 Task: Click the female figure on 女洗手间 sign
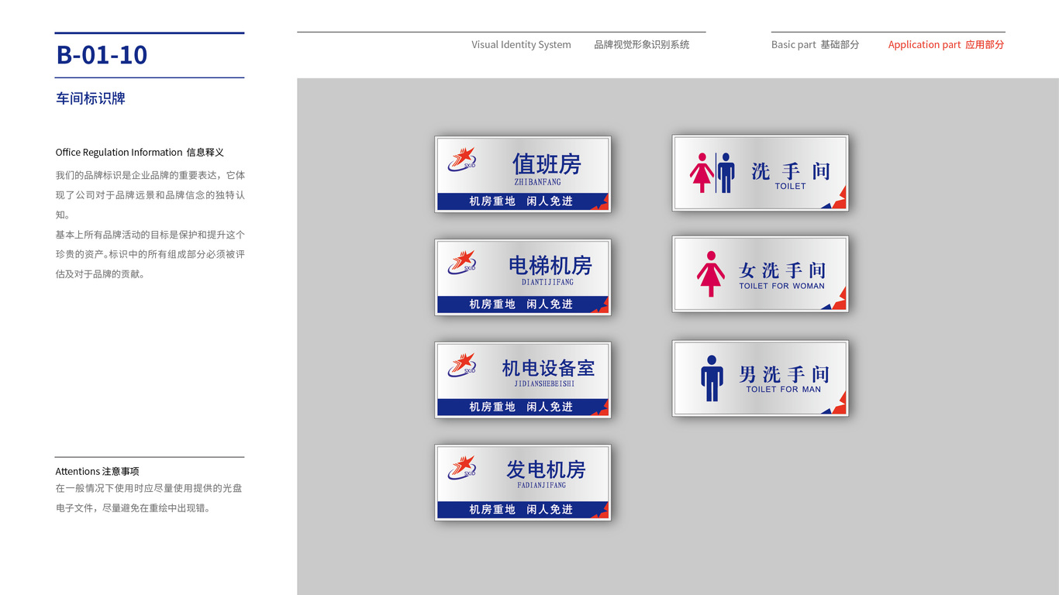click(710, 273)
